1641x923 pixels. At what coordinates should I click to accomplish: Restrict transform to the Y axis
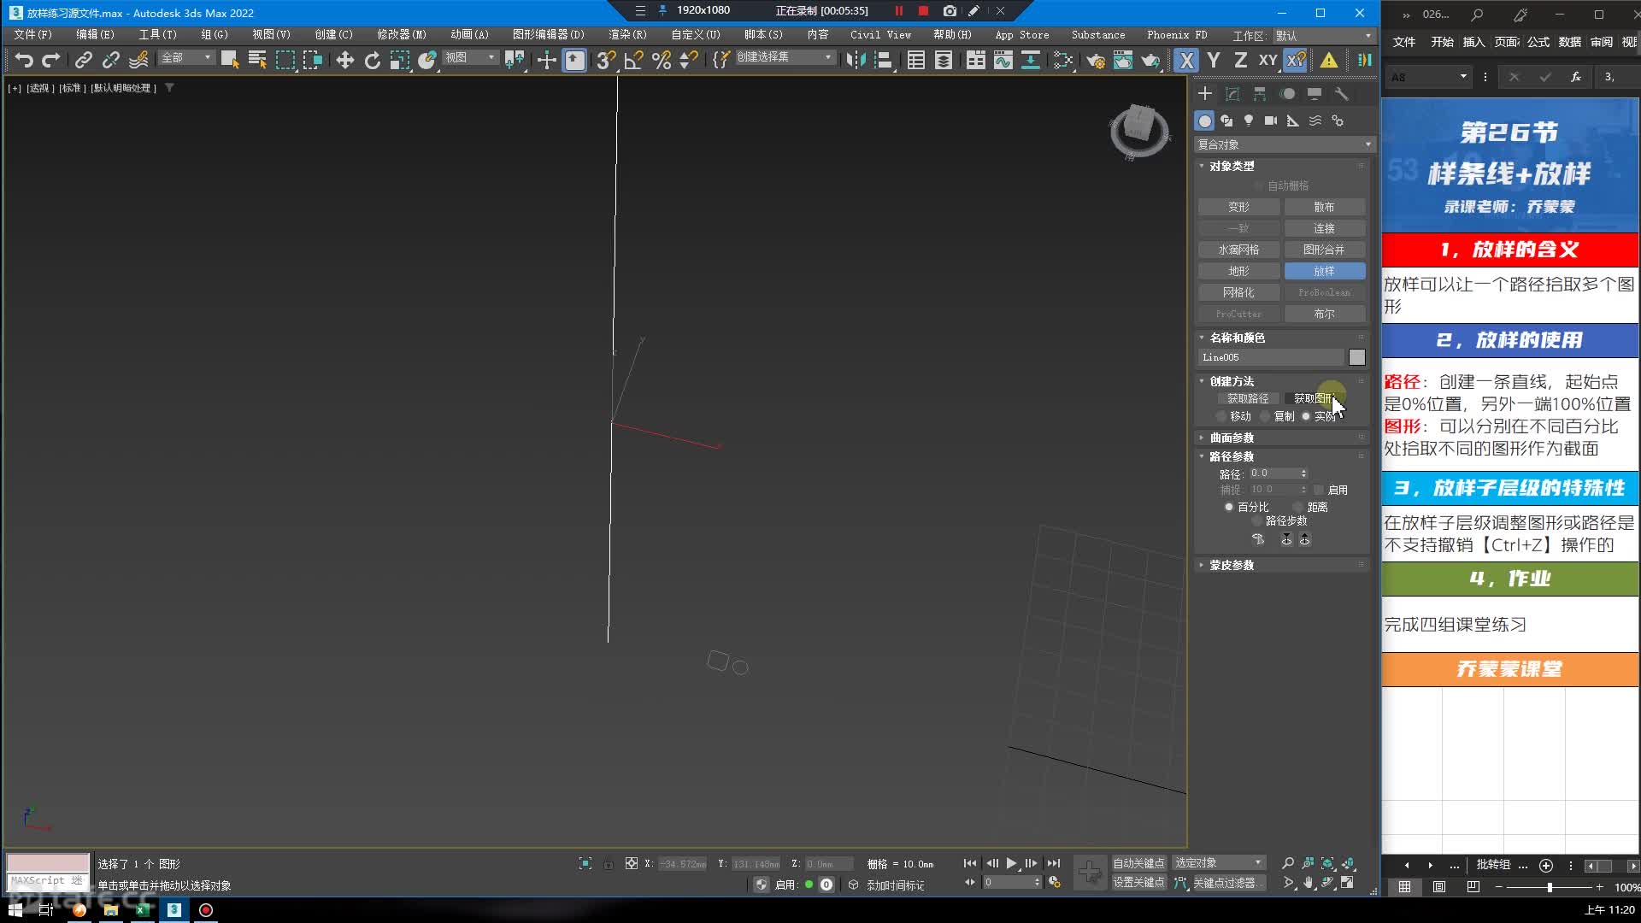pos(1214,60)
